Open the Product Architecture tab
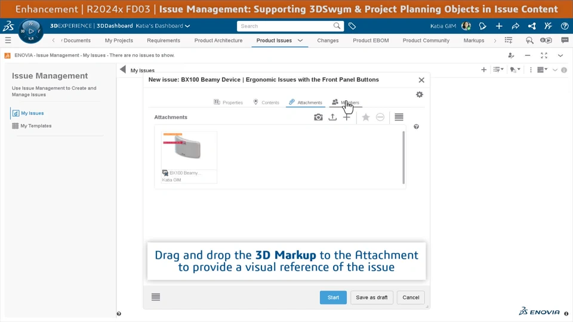 (218, 41)
